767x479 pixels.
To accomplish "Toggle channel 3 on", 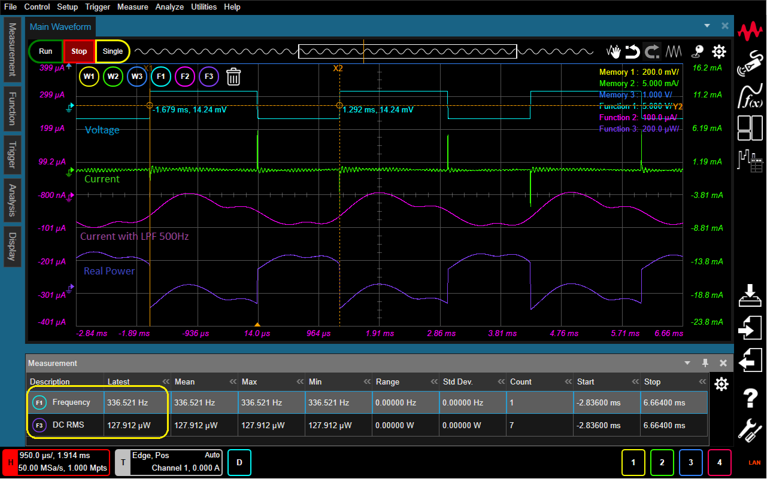I will pyautogui.click(x=690, y=462).
